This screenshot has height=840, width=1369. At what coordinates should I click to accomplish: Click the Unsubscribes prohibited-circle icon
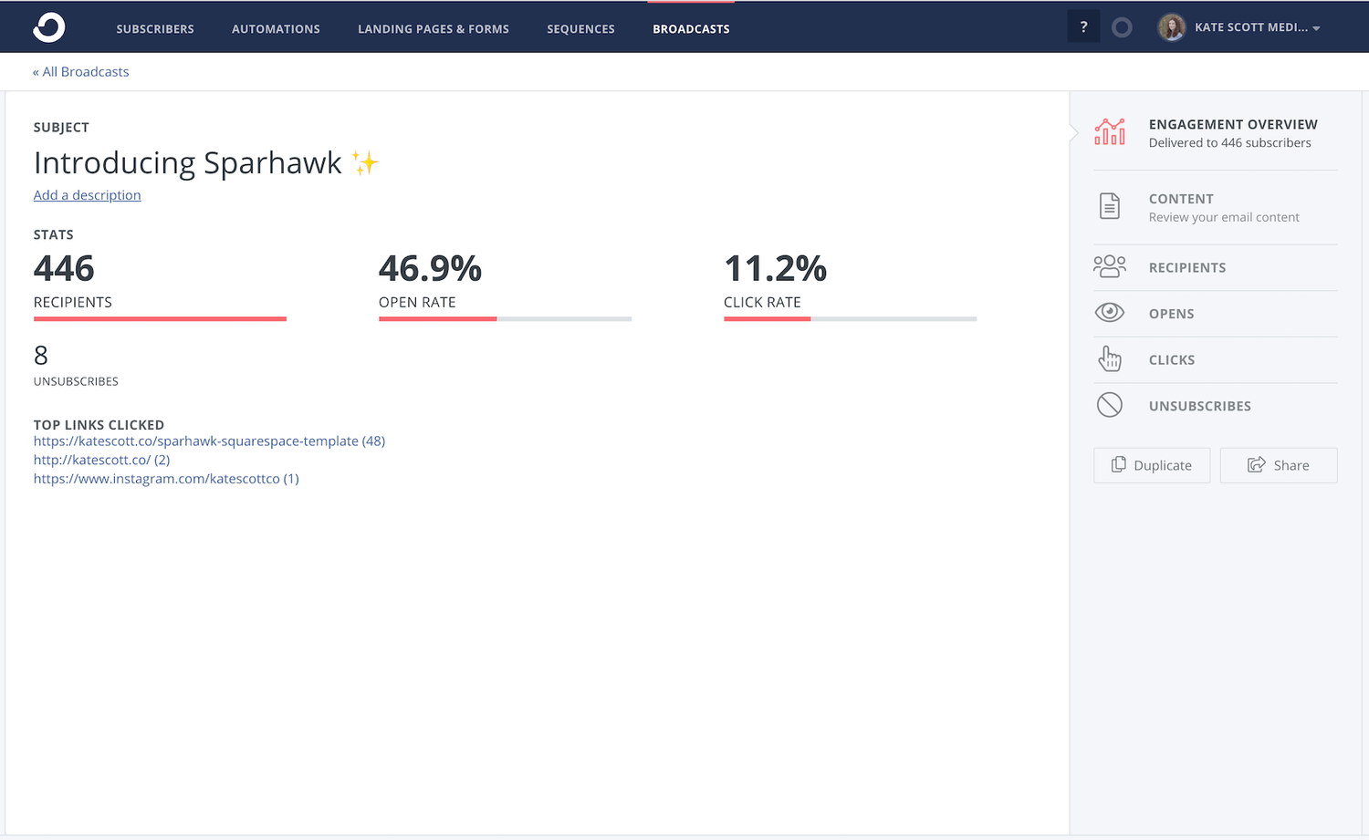[x=1110, y=405]
